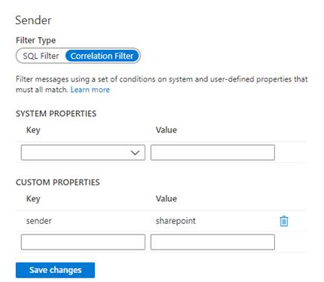Click the SYSTEM PROPERTIES section heading
Screen dimensions: 324x282
56,114
